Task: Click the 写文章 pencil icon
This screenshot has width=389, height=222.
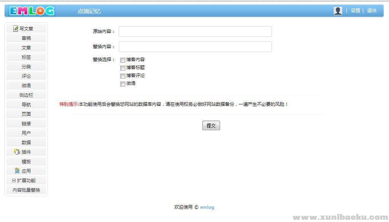Action: coord(16,28)
